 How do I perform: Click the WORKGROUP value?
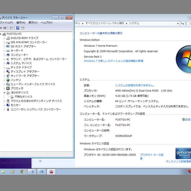pos(124,136)
